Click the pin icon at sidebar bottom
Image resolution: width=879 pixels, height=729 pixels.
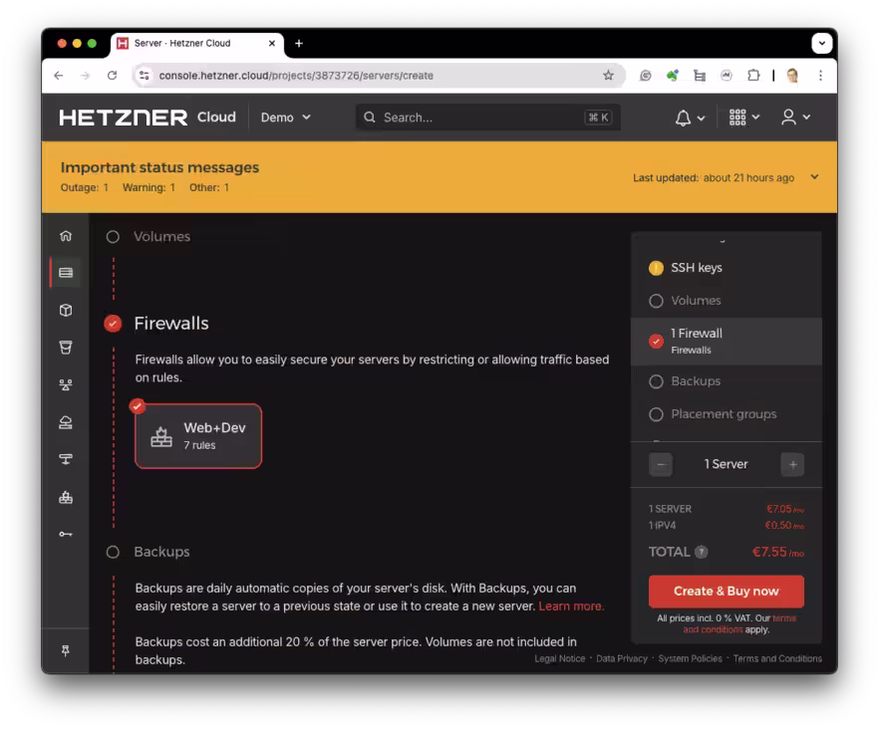point(65,650)
